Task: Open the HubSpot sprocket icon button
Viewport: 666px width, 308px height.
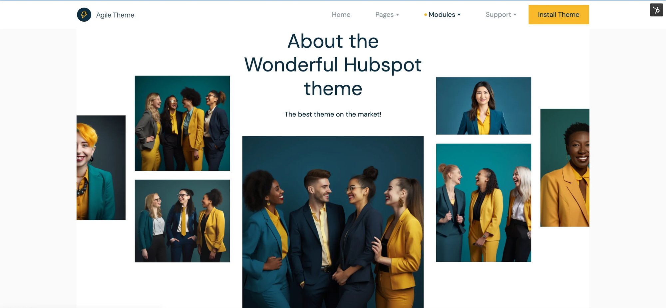Action: (x=656, y=10)
